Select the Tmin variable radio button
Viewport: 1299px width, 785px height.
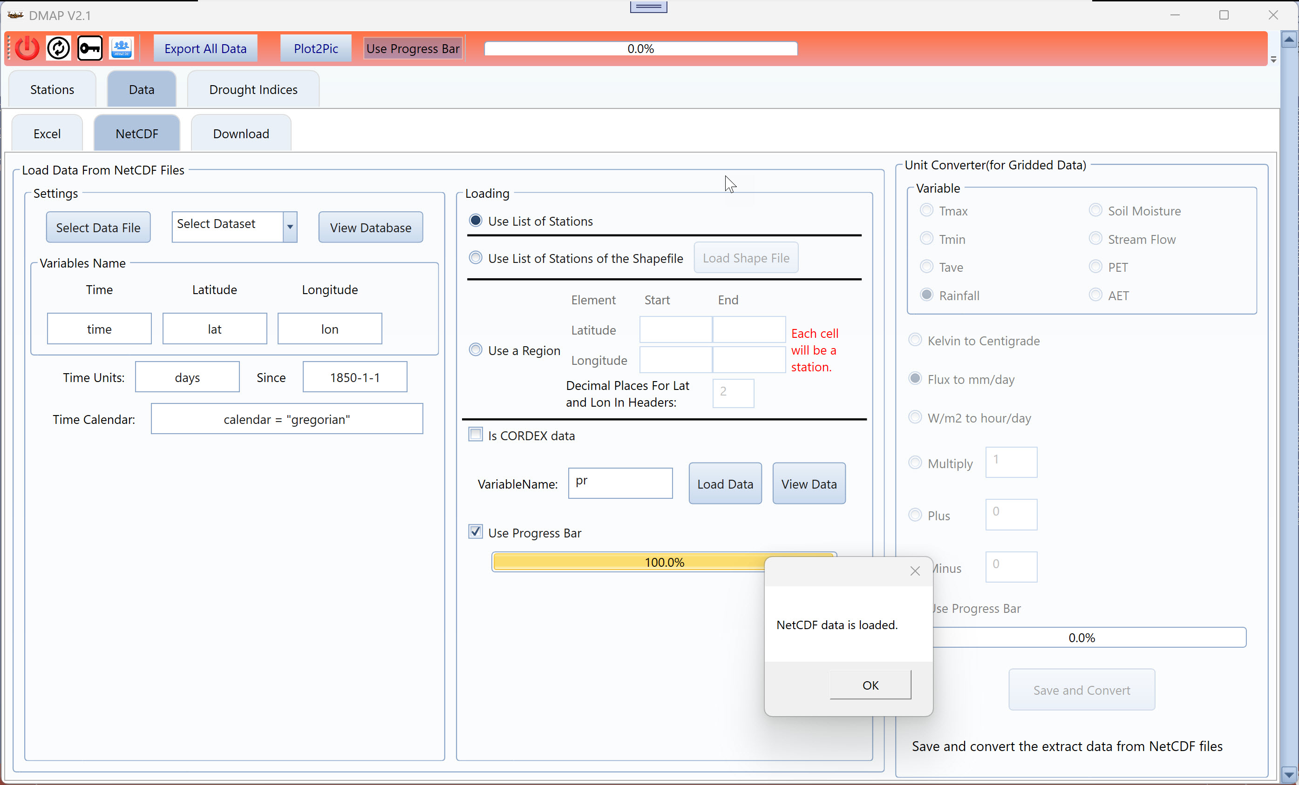[x=926, y=239]
